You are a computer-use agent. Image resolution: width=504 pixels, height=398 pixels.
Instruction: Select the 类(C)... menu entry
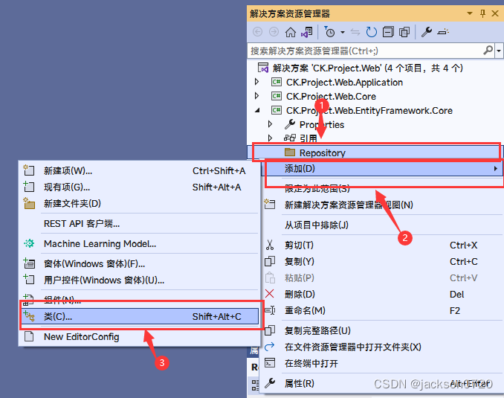tap(140, 317)
